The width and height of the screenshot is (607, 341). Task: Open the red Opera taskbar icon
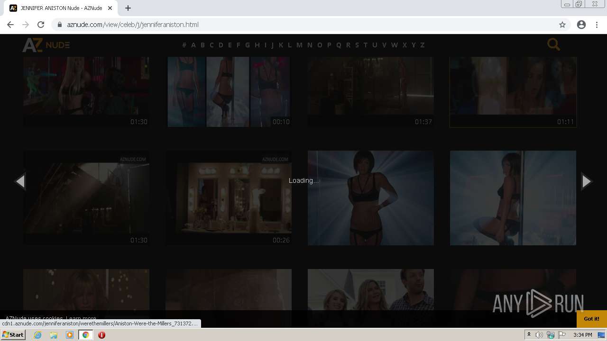coord(101,335)
